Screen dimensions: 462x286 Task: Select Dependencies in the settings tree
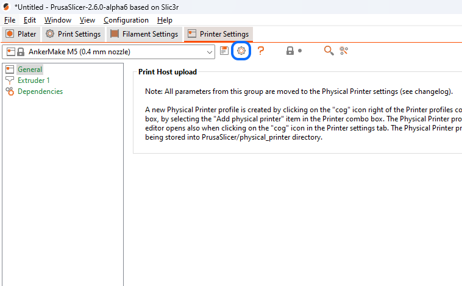click(40, 91)
